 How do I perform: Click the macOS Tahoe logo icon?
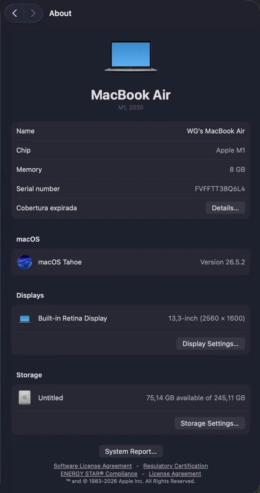[x=25, y=262]
